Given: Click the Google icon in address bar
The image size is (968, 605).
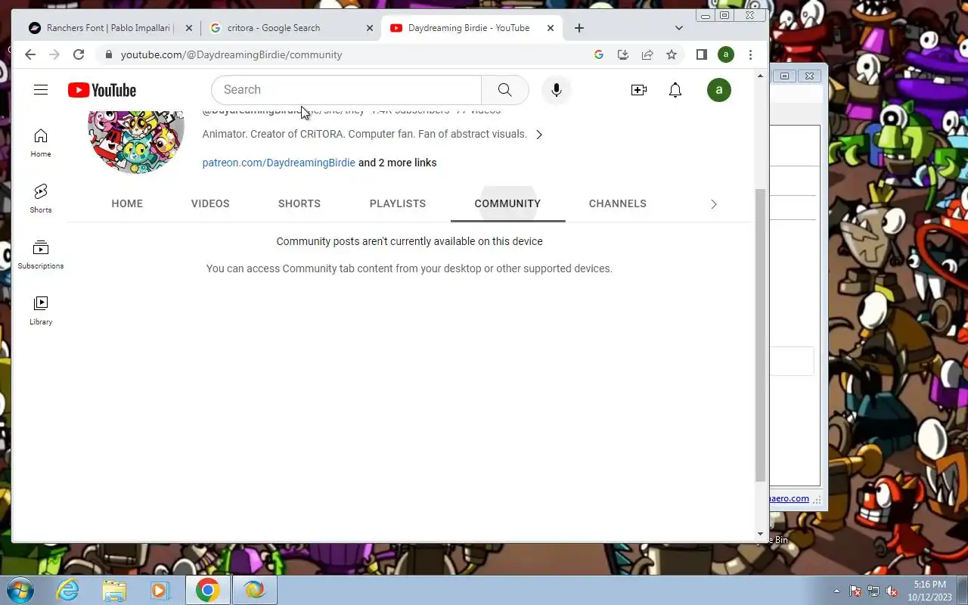Looking at the screenshot, I should (x=599, y=54).
